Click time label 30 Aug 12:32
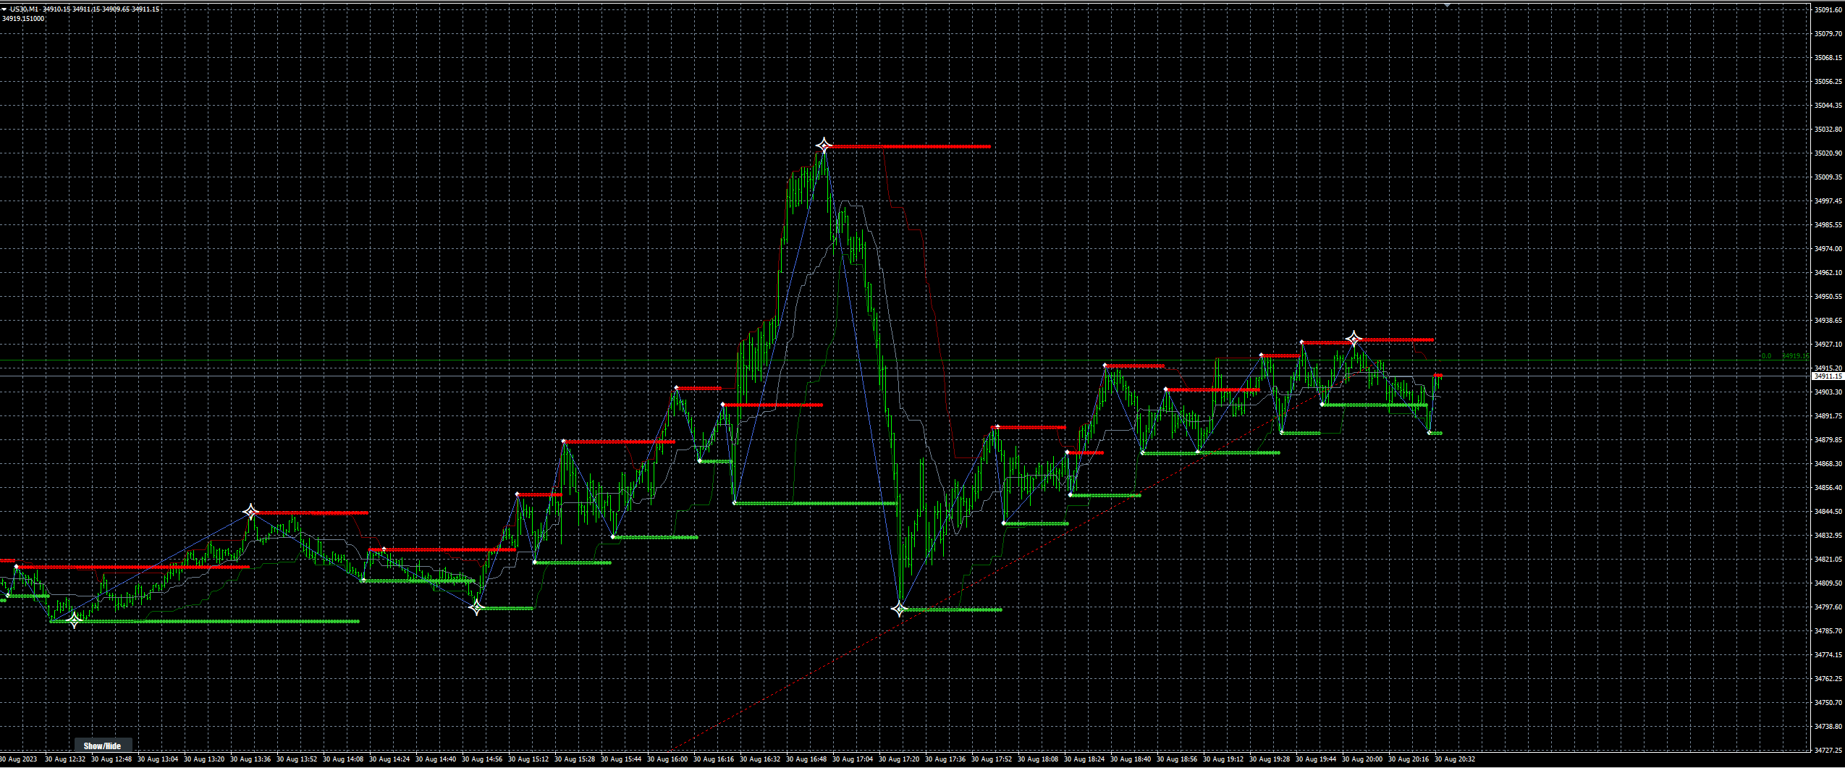This screenshot has width=1845, height=768. tap(65, 760)
